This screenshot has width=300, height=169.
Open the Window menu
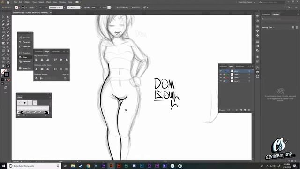coord(62,2)
